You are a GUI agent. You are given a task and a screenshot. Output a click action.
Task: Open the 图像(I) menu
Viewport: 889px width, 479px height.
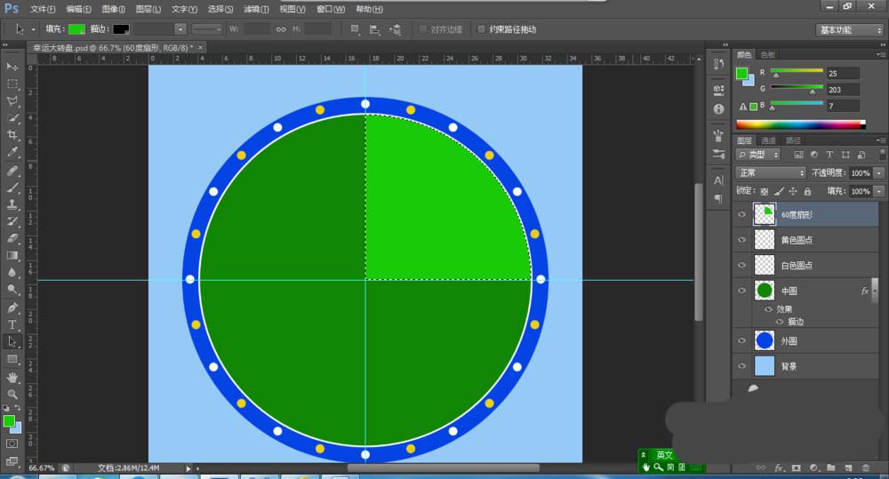pyautogui.click(x=114, y=9)
